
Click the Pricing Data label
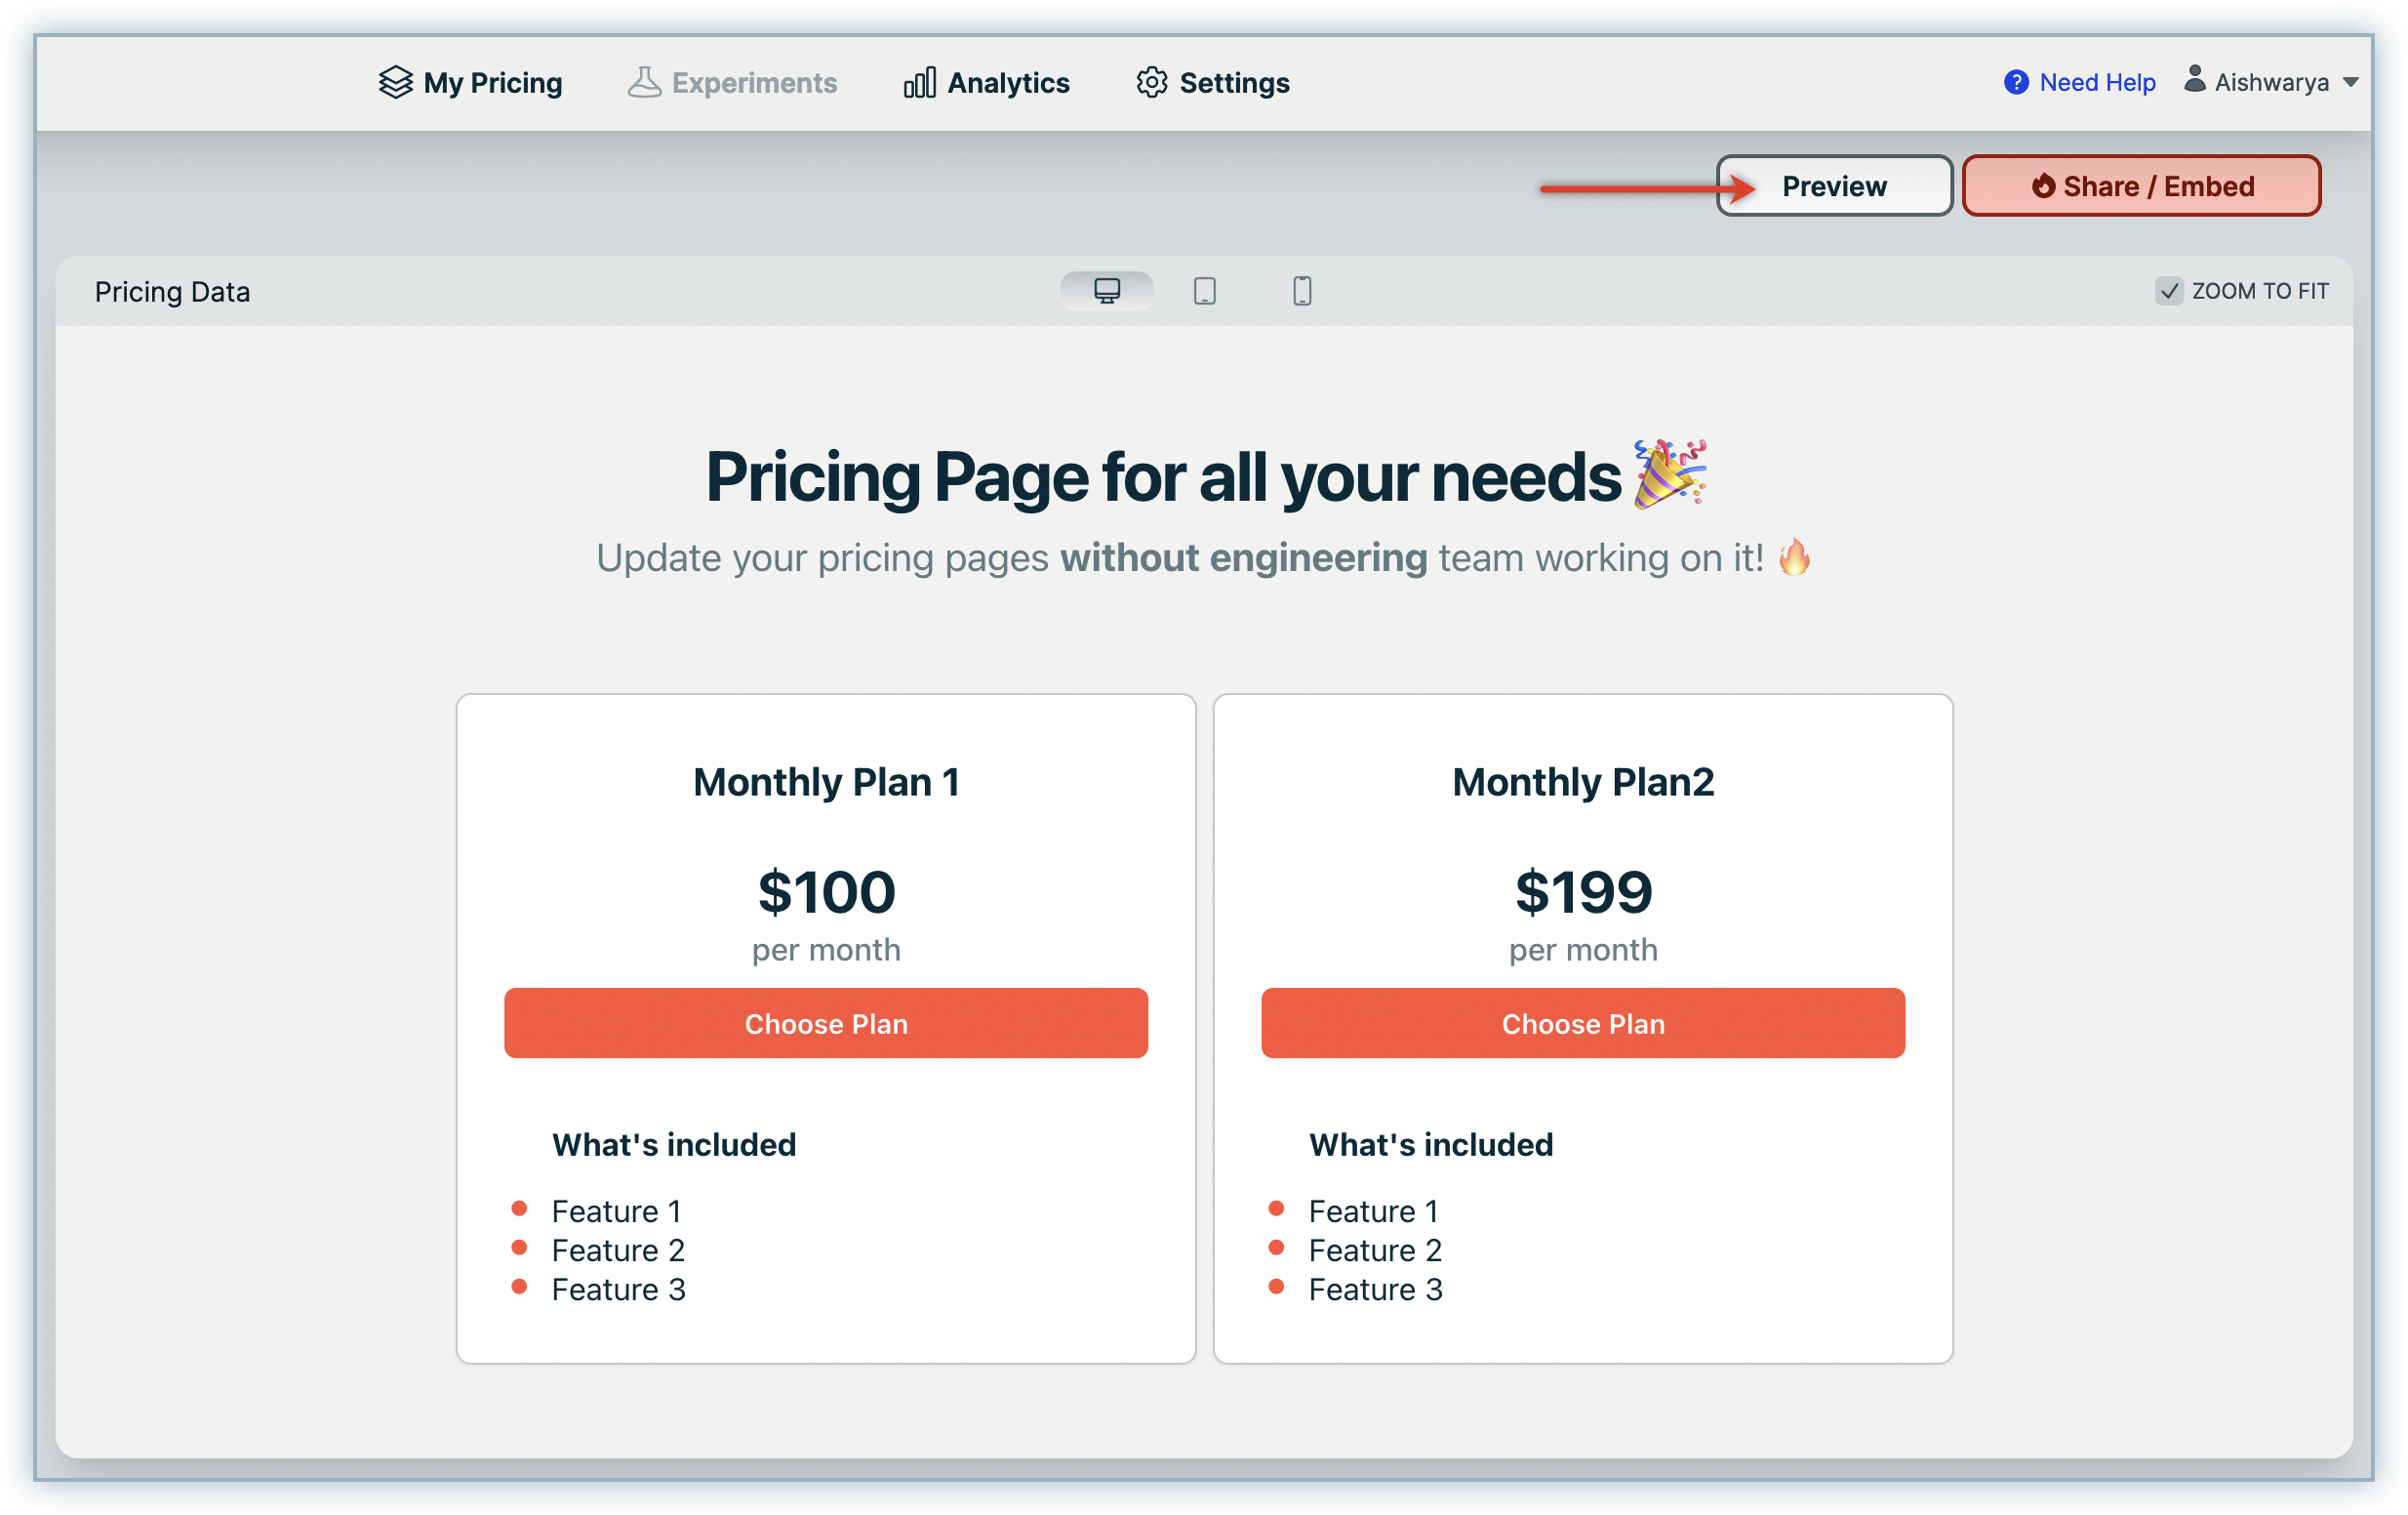coord(172,291)
